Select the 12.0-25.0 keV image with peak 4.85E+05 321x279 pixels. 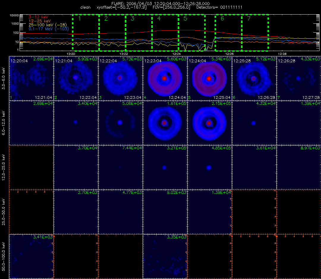pos(210,167)
